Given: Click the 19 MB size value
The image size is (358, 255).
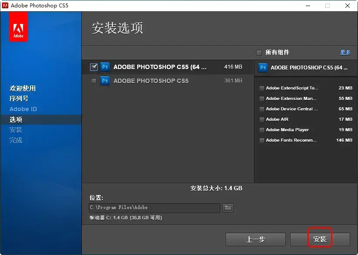Looking at the screenshot, I should (x=345, y=130).
